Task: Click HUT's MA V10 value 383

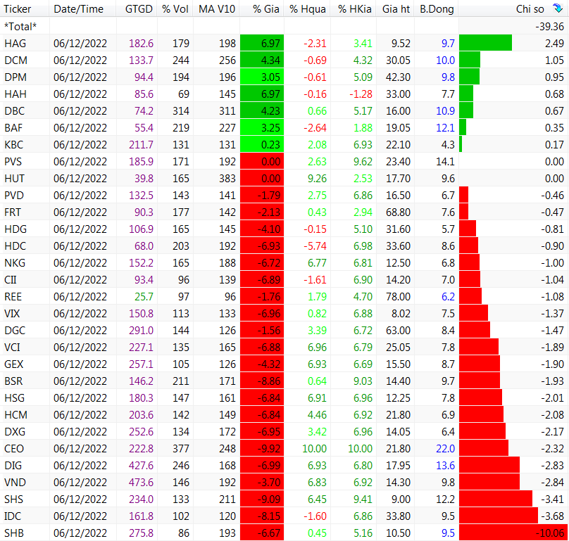Action: click(x=227, y=179)
